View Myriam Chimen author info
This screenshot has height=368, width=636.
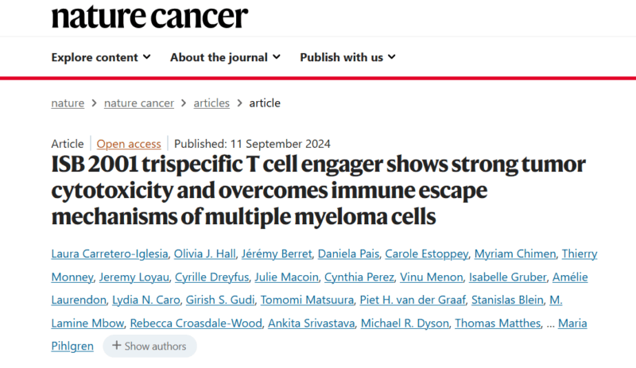click(515, 254)
